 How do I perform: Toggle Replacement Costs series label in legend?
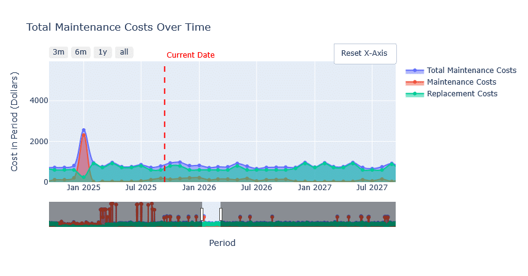click(x=462, y=94)
